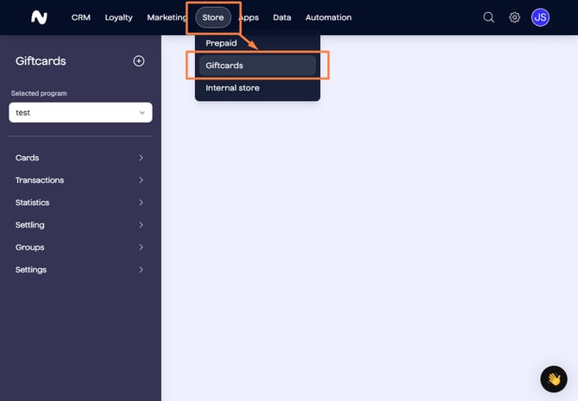Image resolution: width=578 pixels, height=401 pixels.
Task: Expand the Statistics sidebar section
Action: (x=79, y=203)
